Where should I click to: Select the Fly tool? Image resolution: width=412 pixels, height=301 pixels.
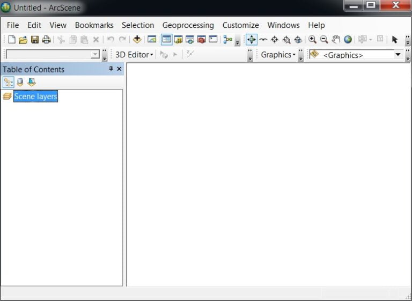(x=263, y=39)
